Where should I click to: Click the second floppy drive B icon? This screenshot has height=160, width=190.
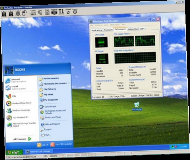pos(11,13)
